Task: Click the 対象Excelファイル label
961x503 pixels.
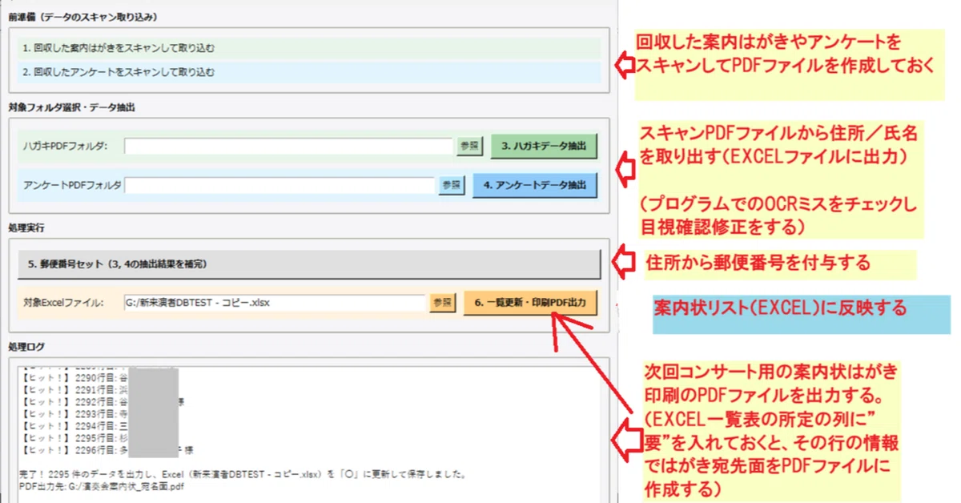Action: pyautogui.click(x=64, y=303)
